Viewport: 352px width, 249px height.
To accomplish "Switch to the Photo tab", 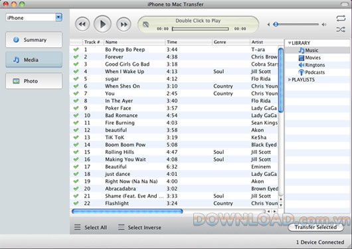I will tap(34, 81).
